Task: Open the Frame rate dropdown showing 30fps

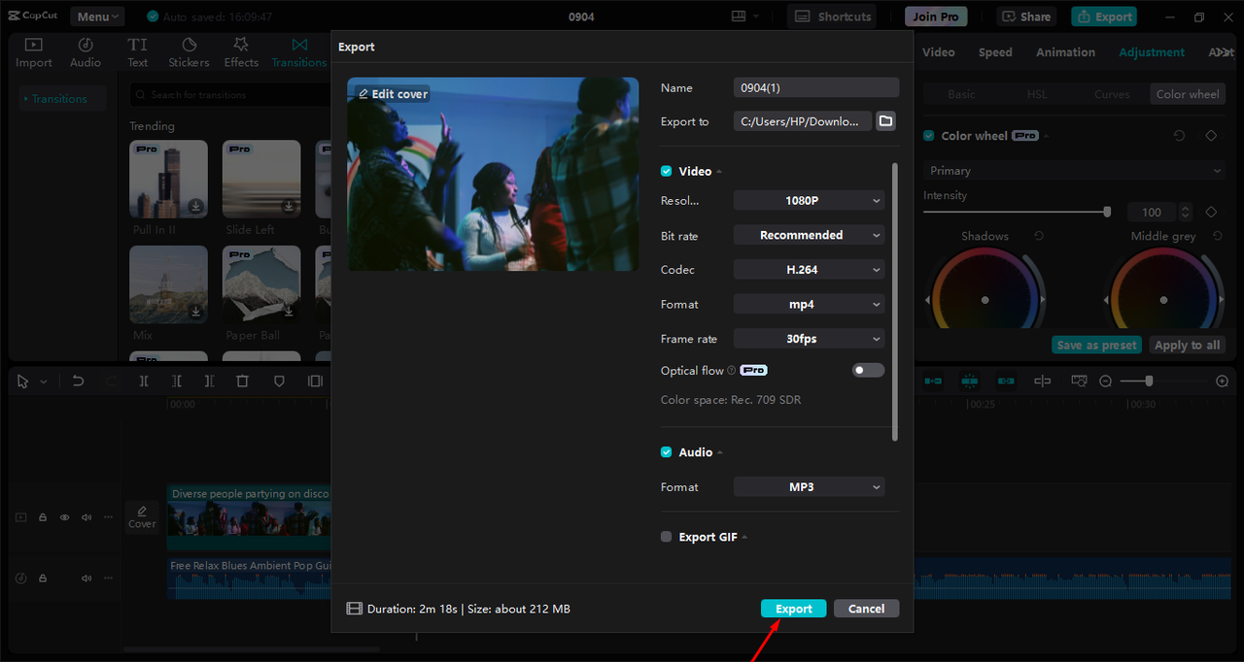Action: coord(809,339)
